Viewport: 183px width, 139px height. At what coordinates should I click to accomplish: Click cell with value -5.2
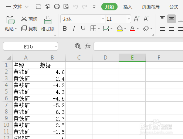52,105
